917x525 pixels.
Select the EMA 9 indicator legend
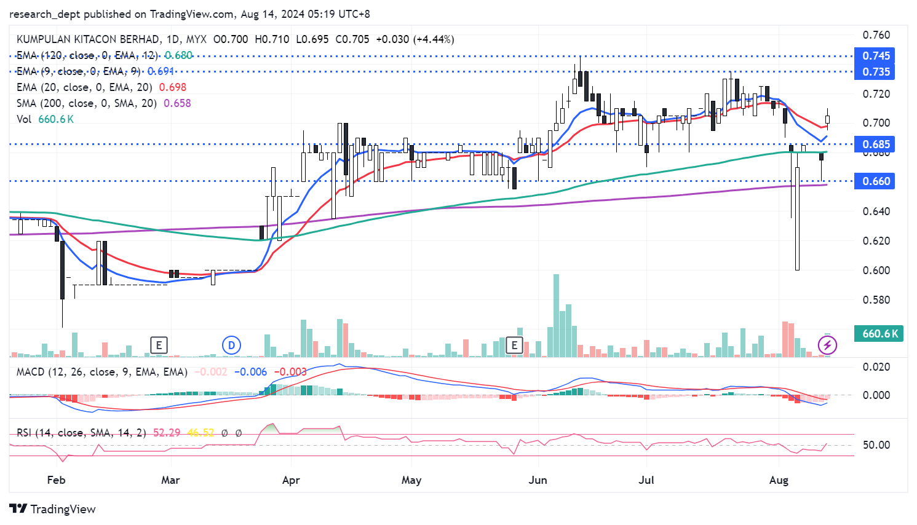(78, 71)
